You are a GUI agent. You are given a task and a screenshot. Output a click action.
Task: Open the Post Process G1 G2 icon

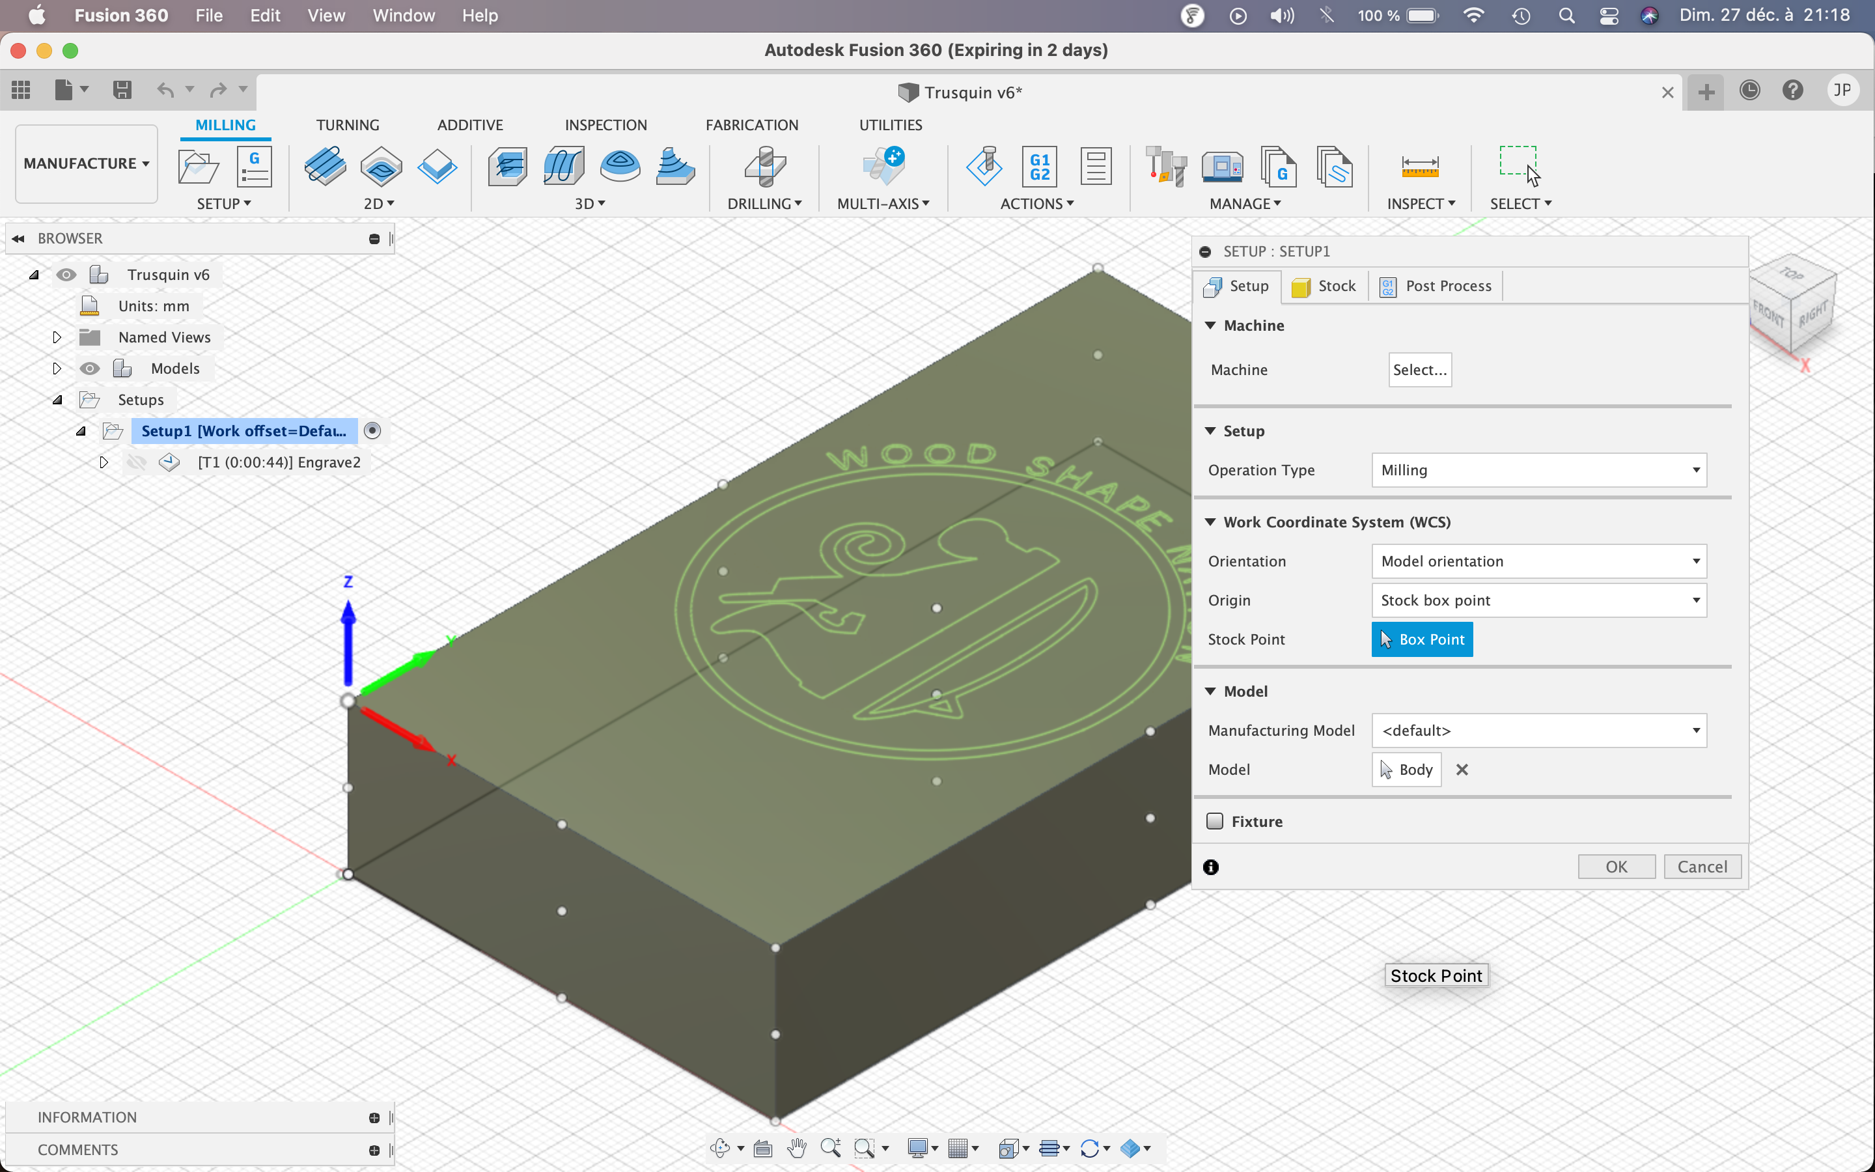point(1039,166)
